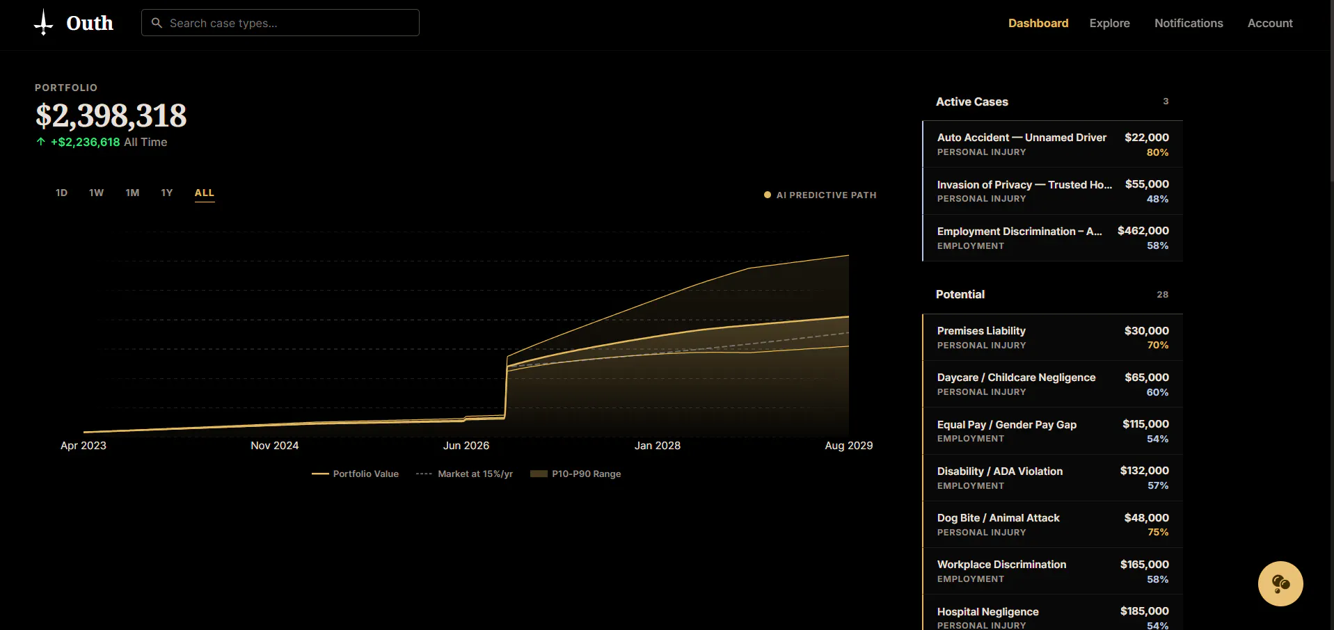
Task: Open Disability / ADA Violation case
Action: 1052,478
